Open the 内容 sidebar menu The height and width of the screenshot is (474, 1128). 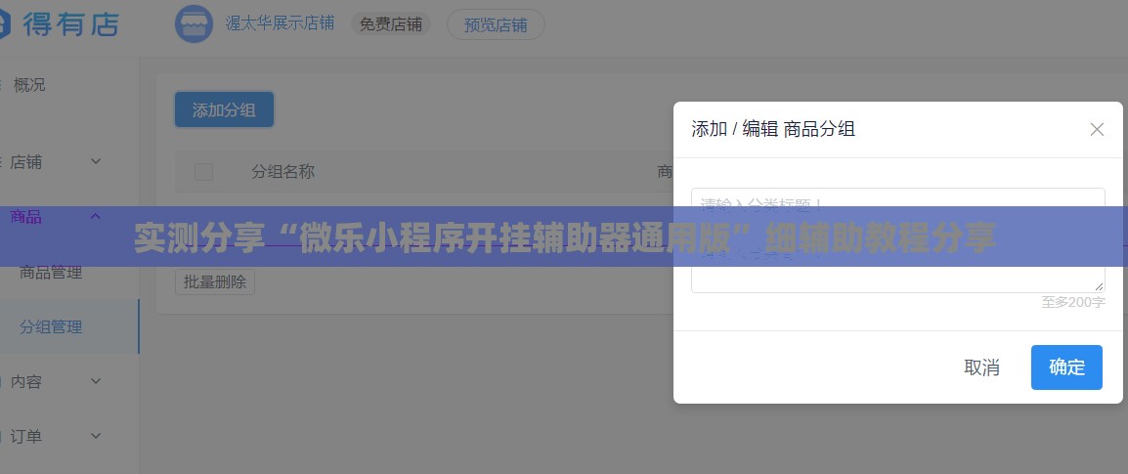pyautogui.click(x=25, y=381)
